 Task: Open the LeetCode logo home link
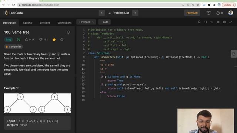14,13
